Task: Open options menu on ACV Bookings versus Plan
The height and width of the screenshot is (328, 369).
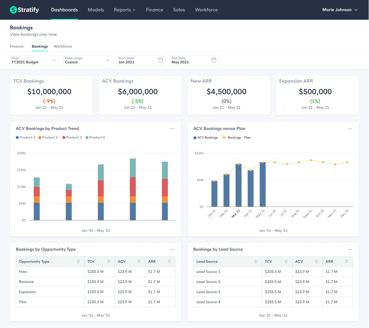Action: [x=350, y=129]
